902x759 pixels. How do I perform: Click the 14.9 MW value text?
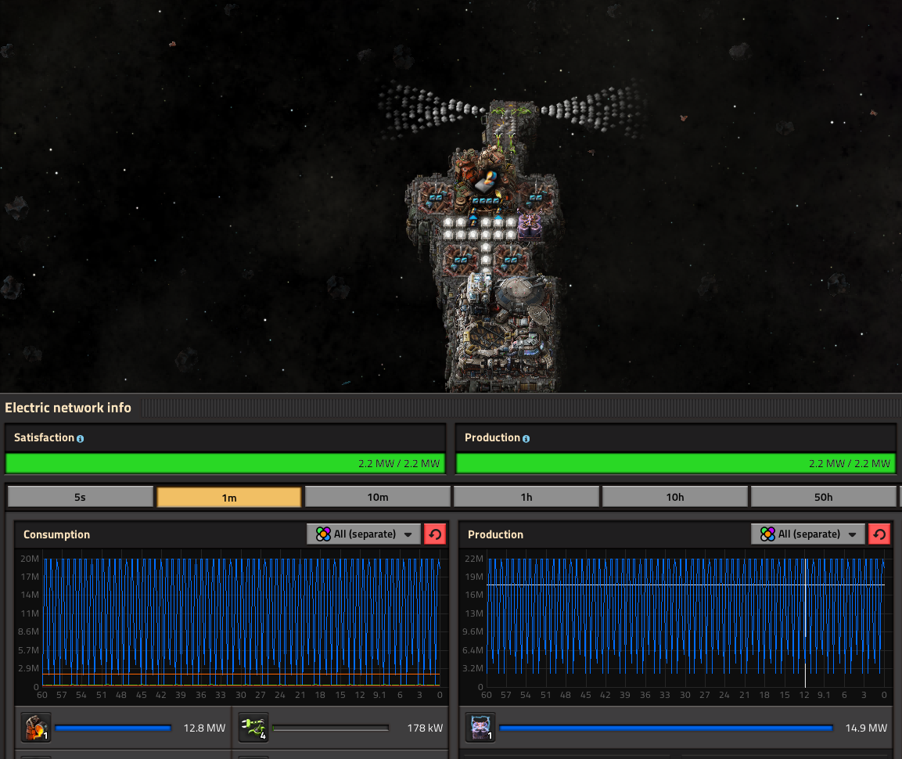pyautogui.click(x=866, y=728)
